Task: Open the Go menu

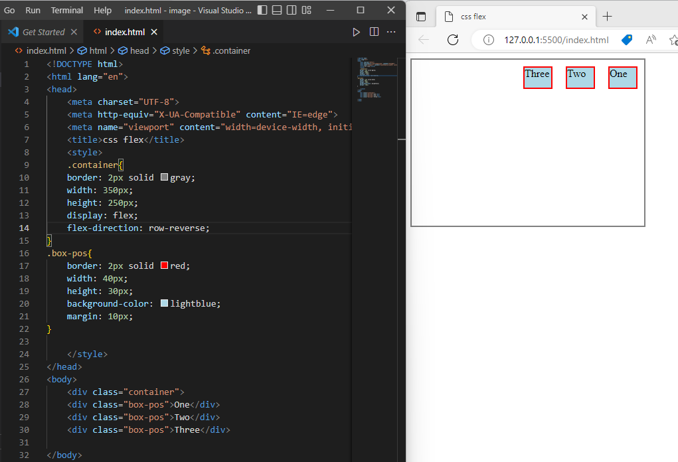Action: (9, 11)
